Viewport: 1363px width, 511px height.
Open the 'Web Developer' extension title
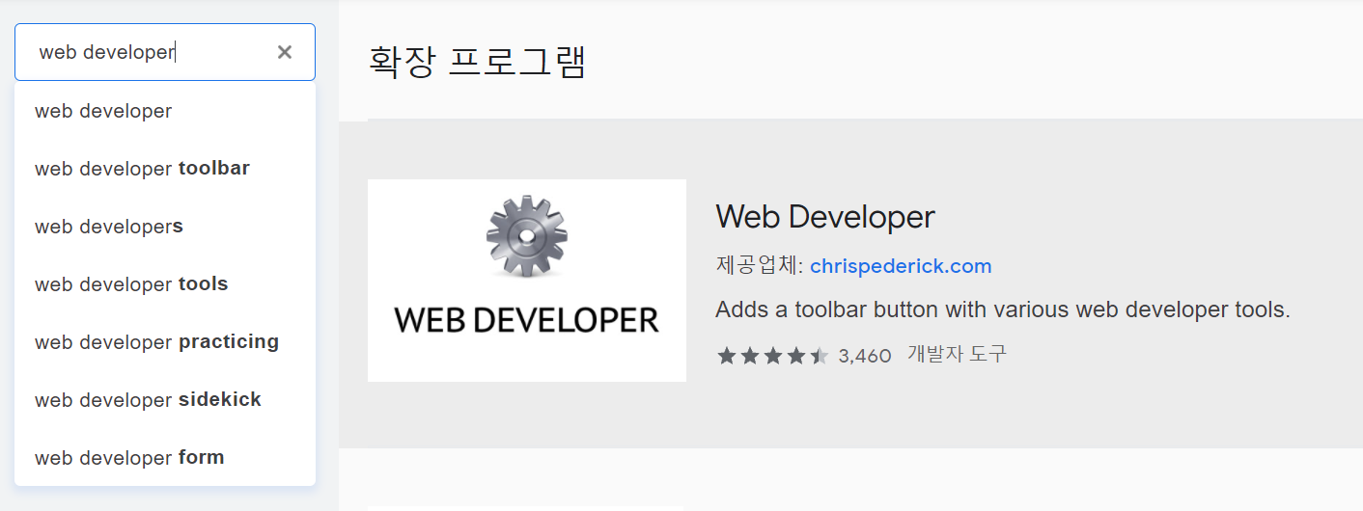pos(825,216)
